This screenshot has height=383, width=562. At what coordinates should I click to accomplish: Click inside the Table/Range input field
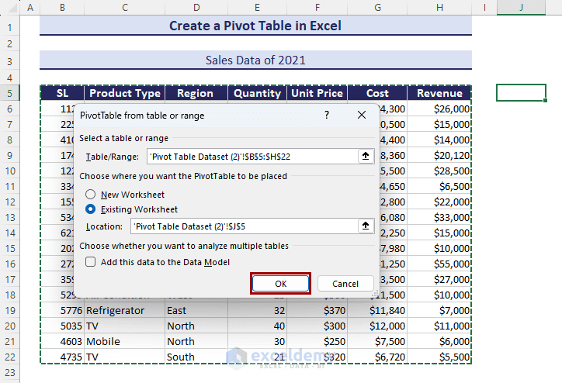[x=252, y=157]
